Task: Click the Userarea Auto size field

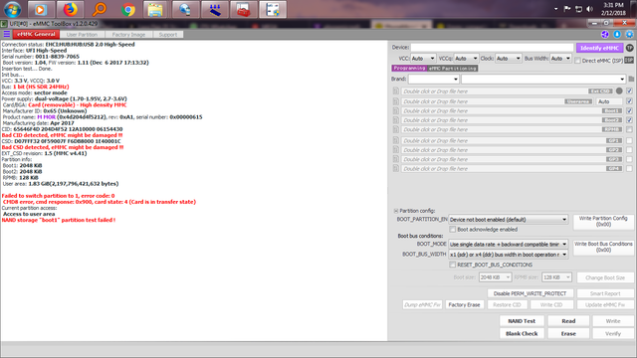Action: [609, 101]
